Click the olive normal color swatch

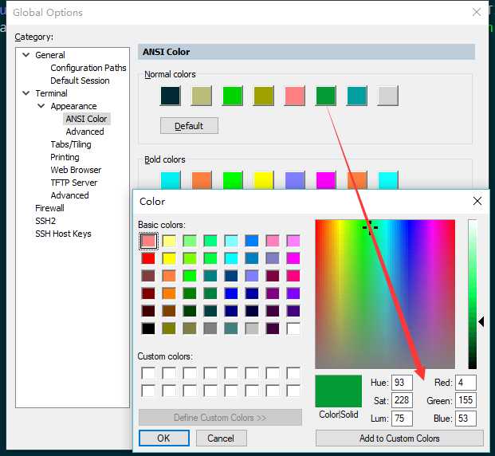tap(264, 96)
